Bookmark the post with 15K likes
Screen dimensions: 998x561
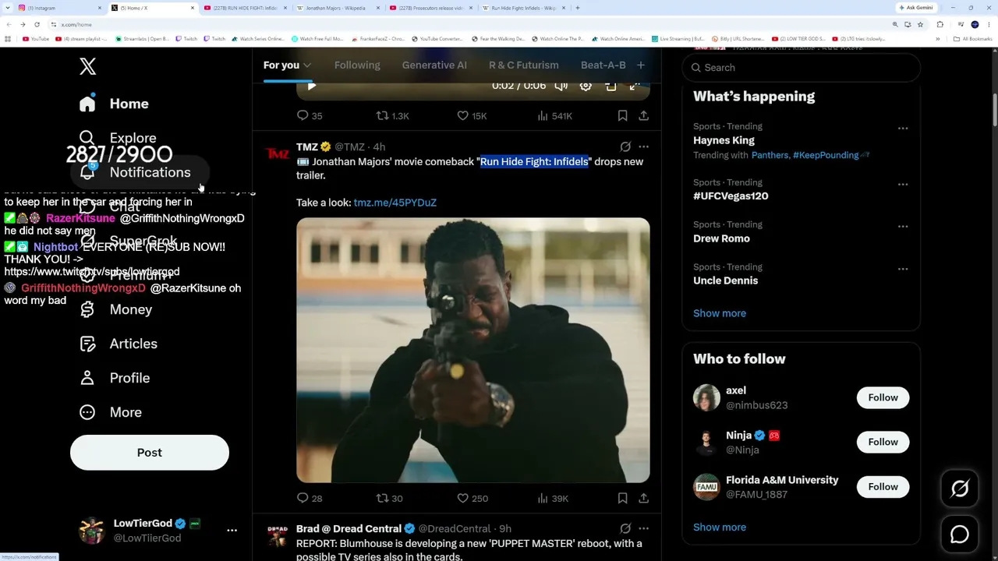click(x=622, y=115)
